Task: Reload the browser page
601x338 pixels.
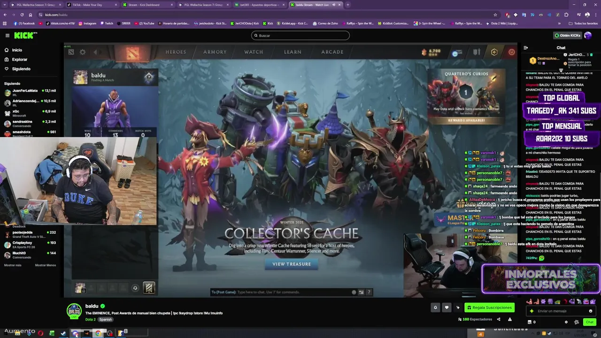Action: [x=22, y=15]
